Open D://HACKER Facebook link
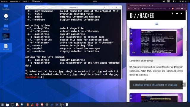Viewport: 190px width, 107px height. click(172, 13)
